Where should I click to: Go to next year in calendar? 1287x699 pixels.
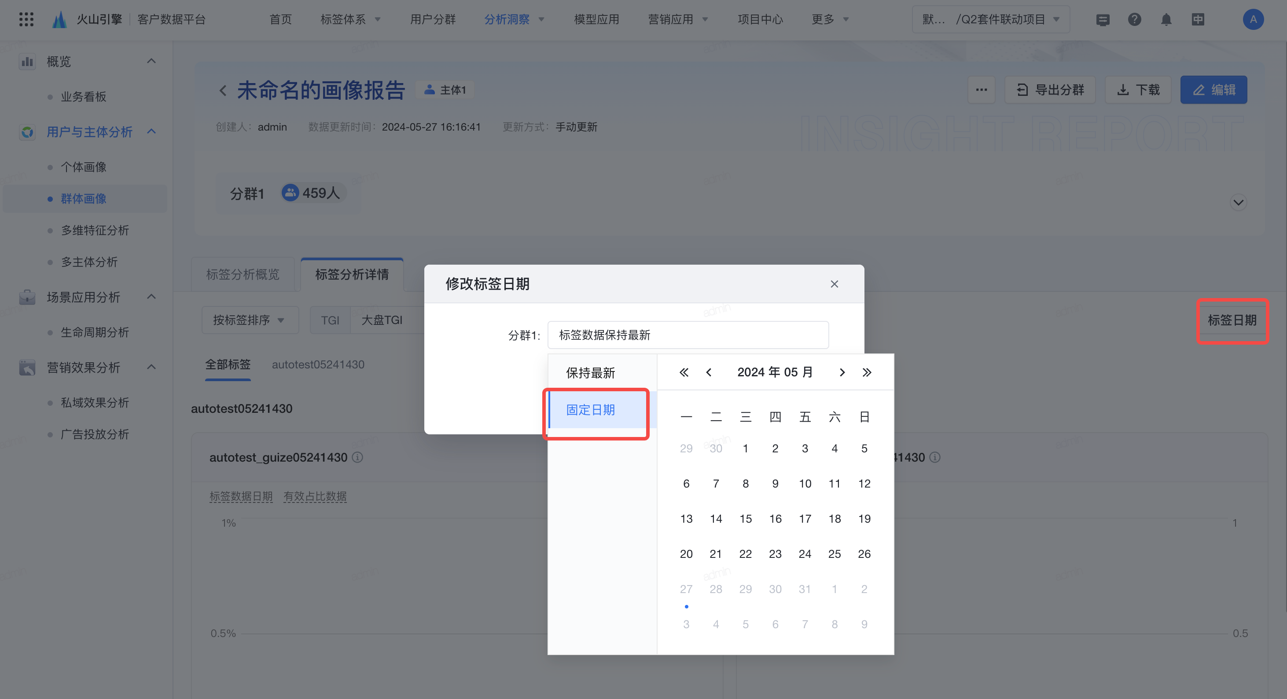pos(867,372)
